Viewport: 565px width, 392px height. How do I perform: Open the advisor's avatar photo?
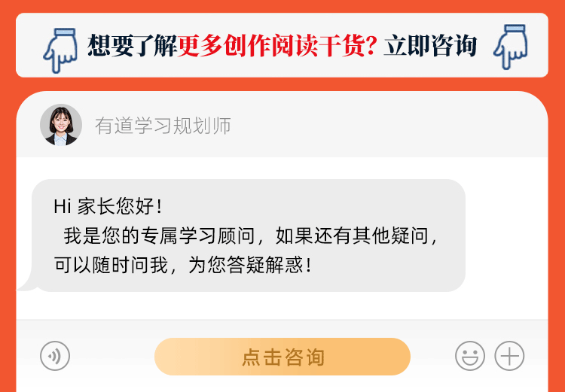pos(61,125)
